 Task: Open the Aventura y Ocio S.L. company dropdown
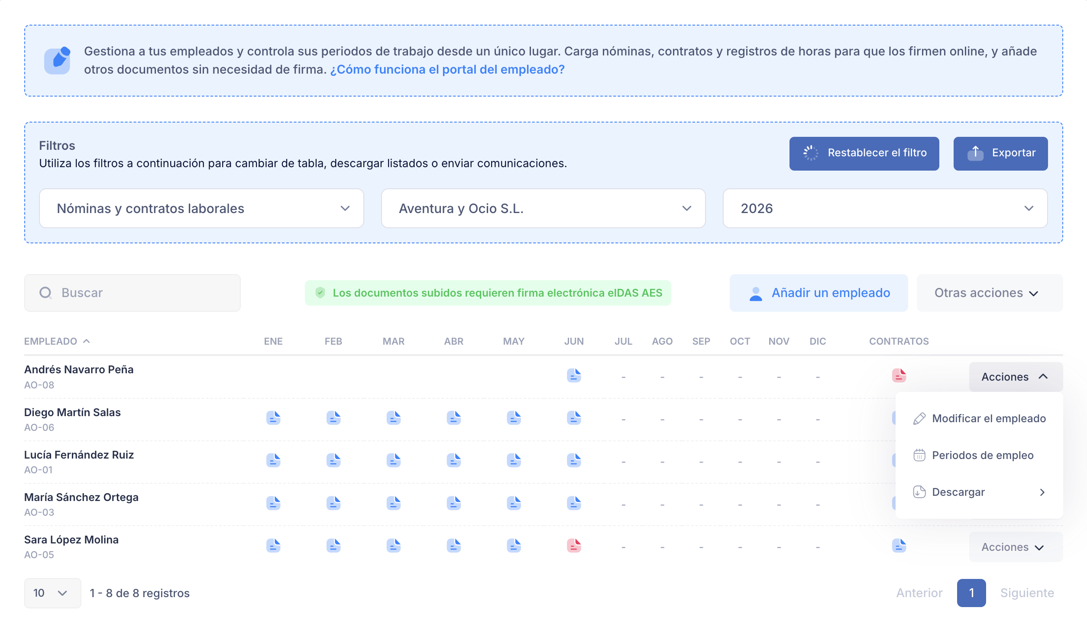pyautogui.click(x=543, y=208)
